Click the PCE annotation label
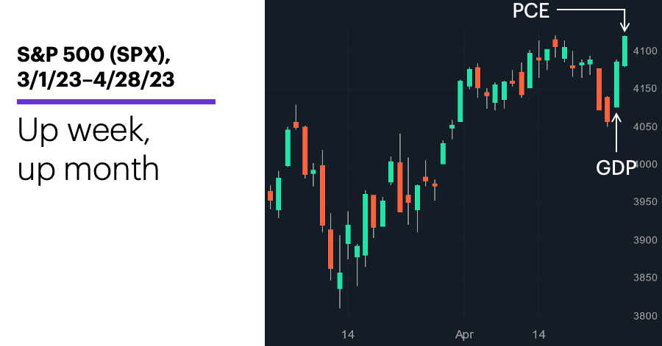662x346 pixels. (530, 10)
